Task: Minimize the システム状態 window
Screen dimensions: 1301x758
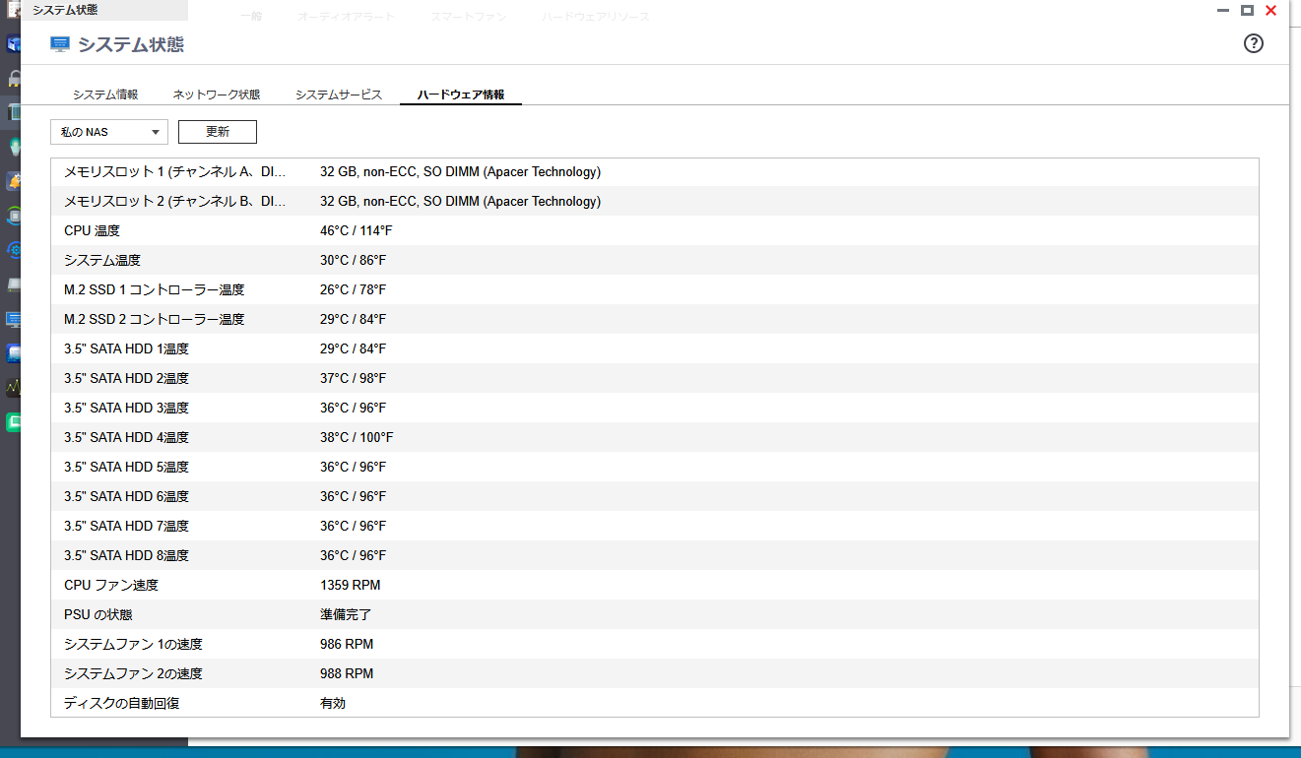Action: tap(1223, 11)
